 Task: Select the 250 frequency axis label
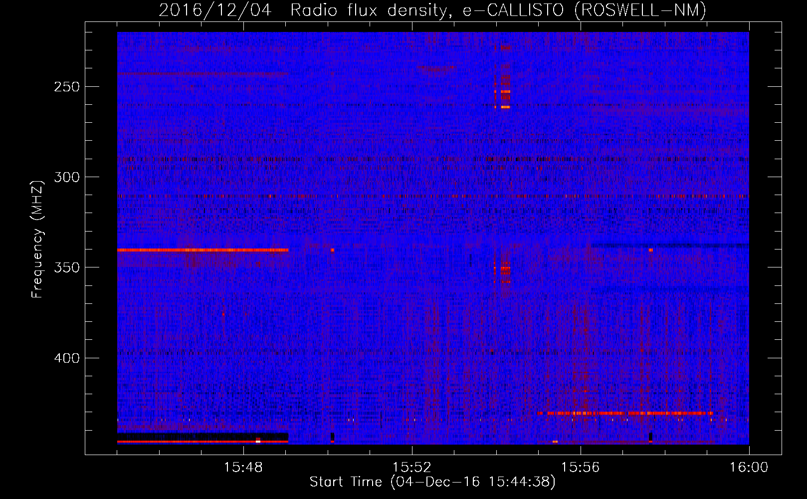67,87
